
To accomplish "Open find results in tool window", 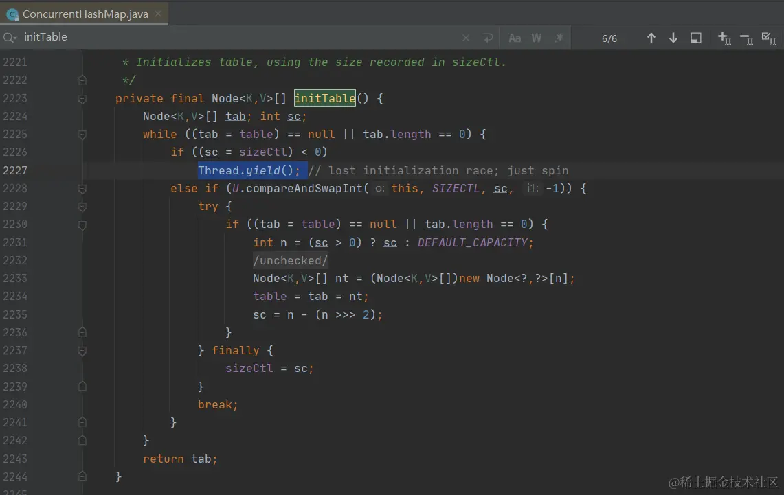I will click(x=695, y=38).
